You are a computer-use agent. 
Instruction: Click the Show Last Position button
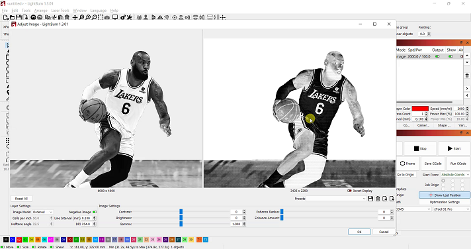tap(445, 195)
